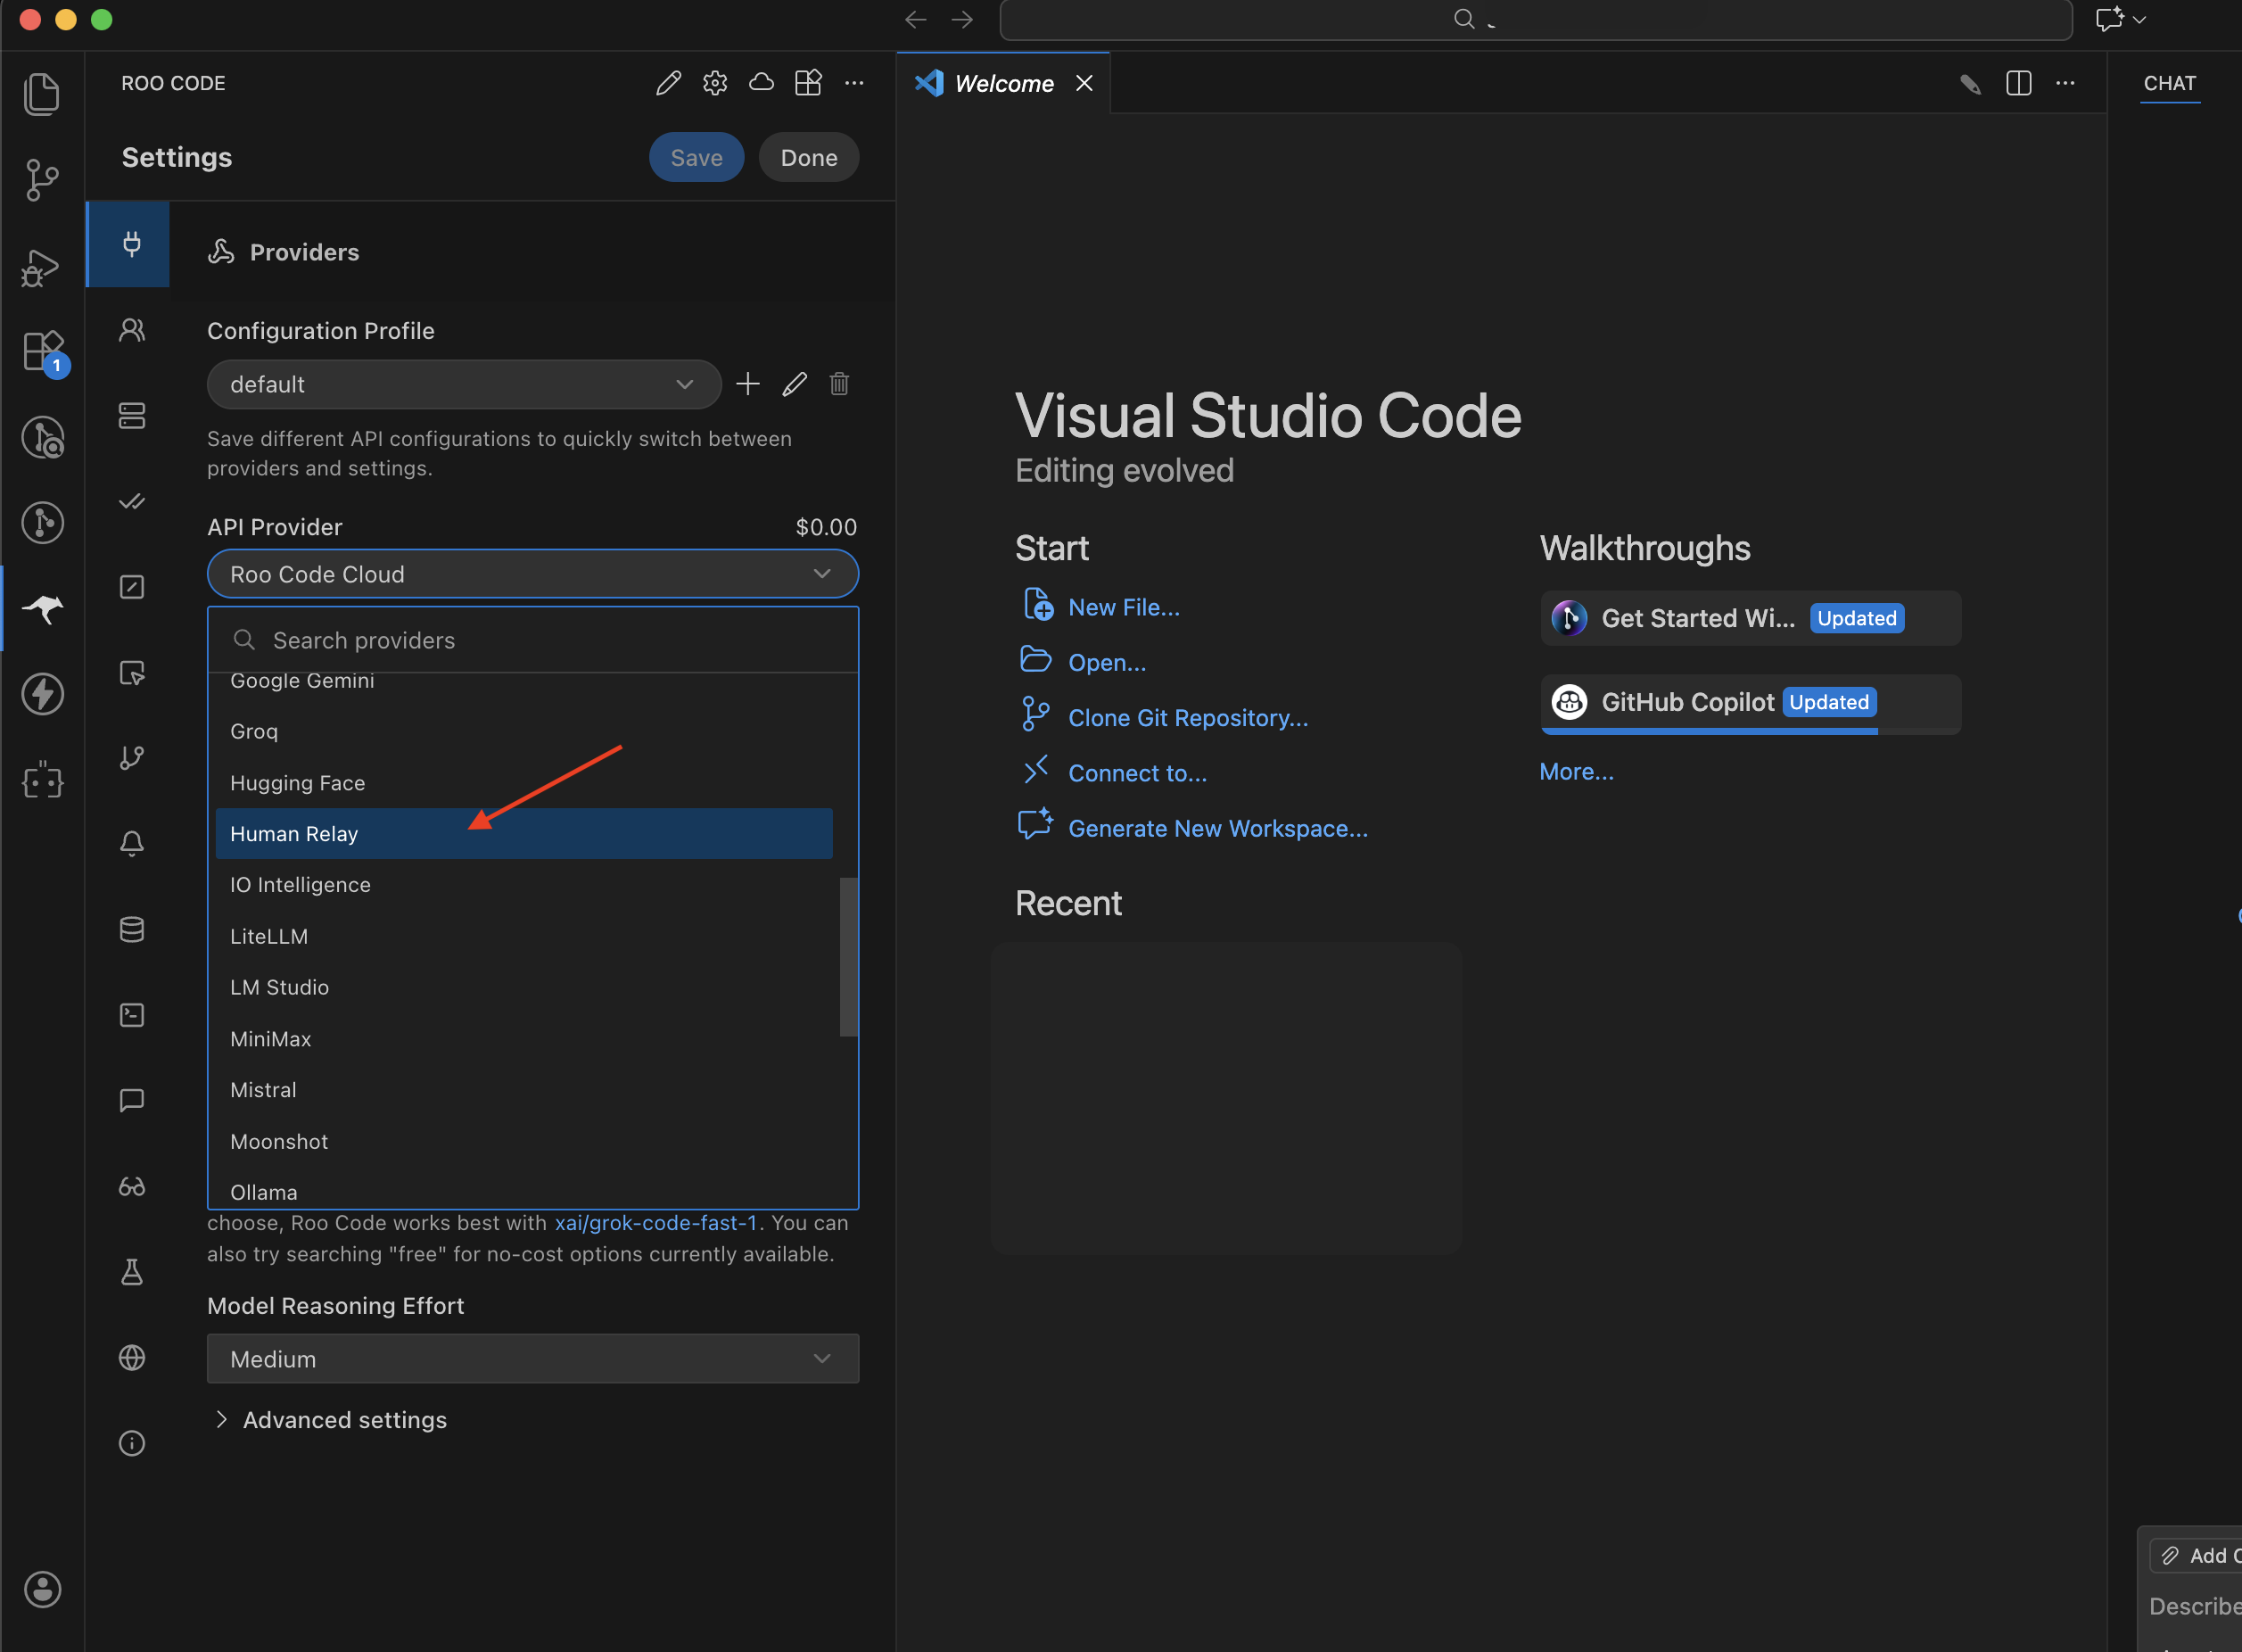The width and height of the screenshot is (2242, 1652).
Task: Open the Accounts menu in the activity bar
Action: [42, 1589]
